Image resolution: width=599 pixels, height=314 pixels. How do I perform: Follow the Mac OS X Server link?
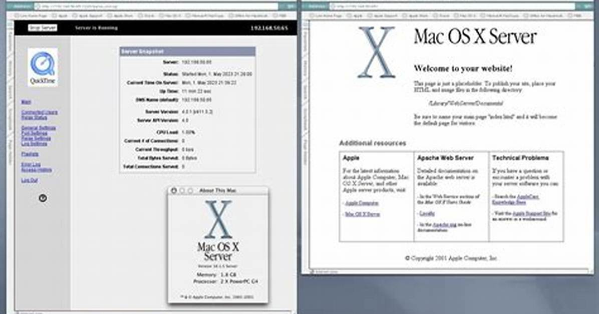pos(363,214)
